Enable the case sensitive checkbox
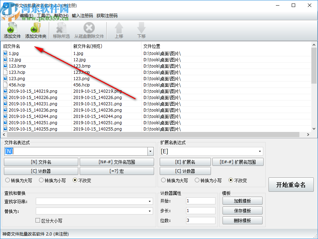 point(38,220)
